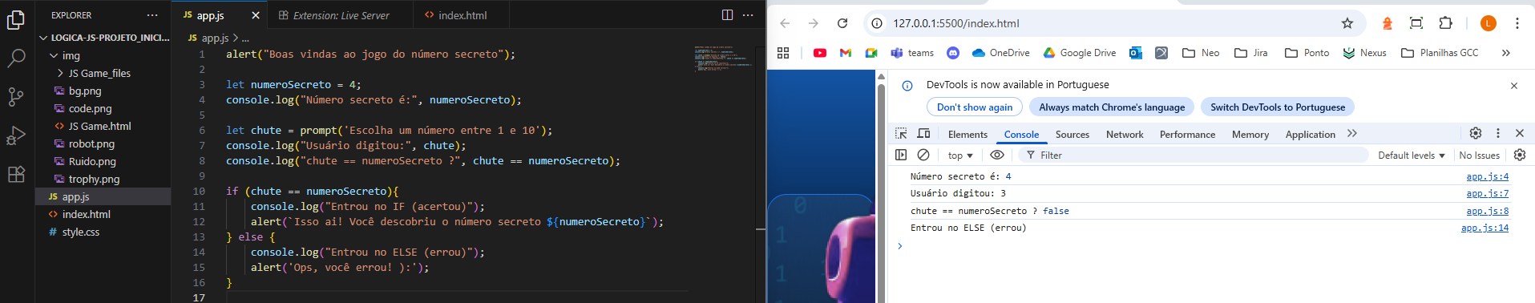Click the address bar with 127.0.0.1:5500/index.html
1535x303 pixels.
1113,23
